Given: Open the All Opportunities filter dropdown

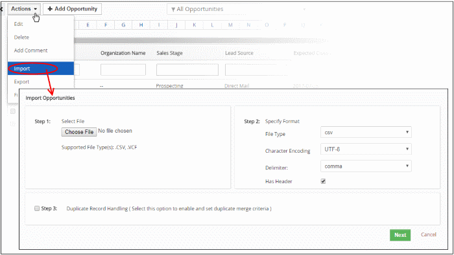Looking at the screenshot, I should [x=237, y=9].
